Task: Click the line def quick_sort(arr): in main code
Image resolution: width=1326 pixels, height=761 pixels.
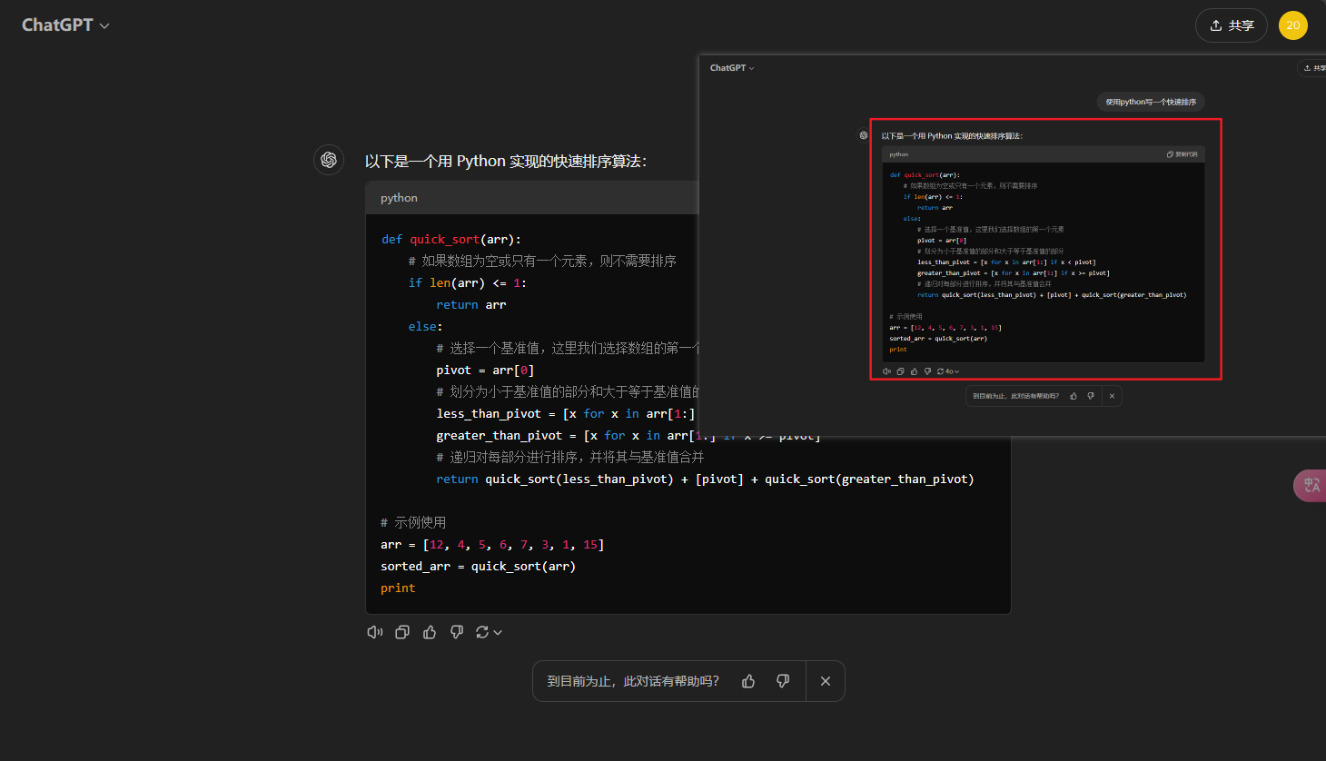Action: [451, 240]
